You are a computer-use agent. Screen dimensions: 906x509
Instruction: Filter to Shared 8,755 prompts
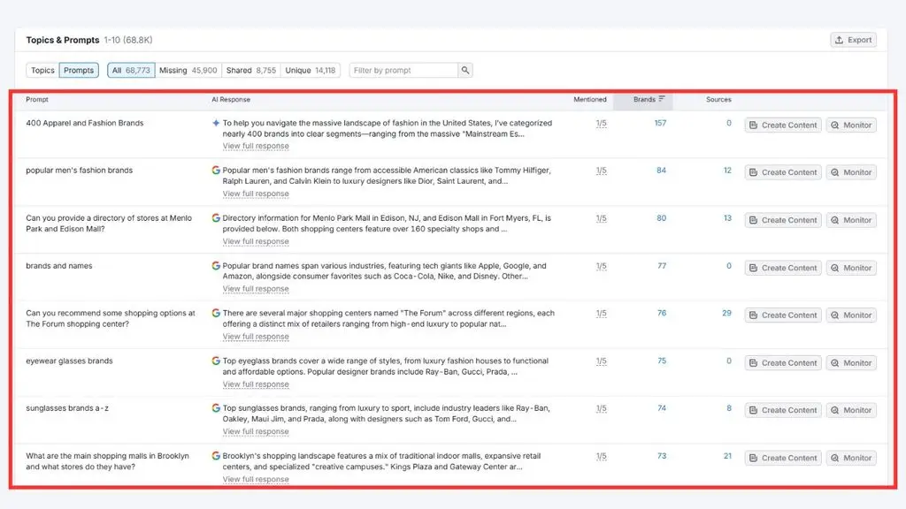click(x=251, y=71)
